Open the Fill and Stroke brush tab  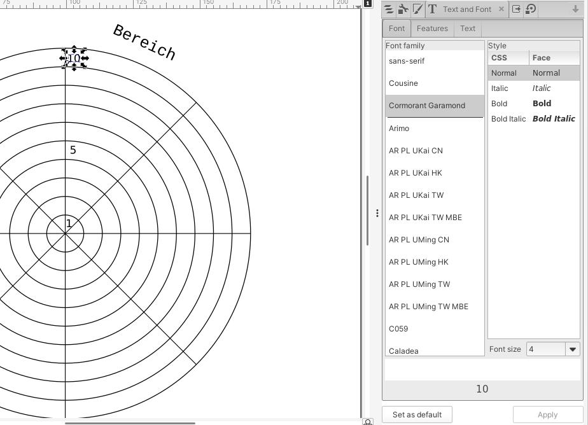point(417,9)
